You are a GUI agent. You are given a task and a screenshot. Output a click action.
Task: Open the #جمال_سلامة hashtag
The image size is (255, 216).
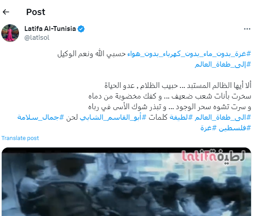[41, 117]
